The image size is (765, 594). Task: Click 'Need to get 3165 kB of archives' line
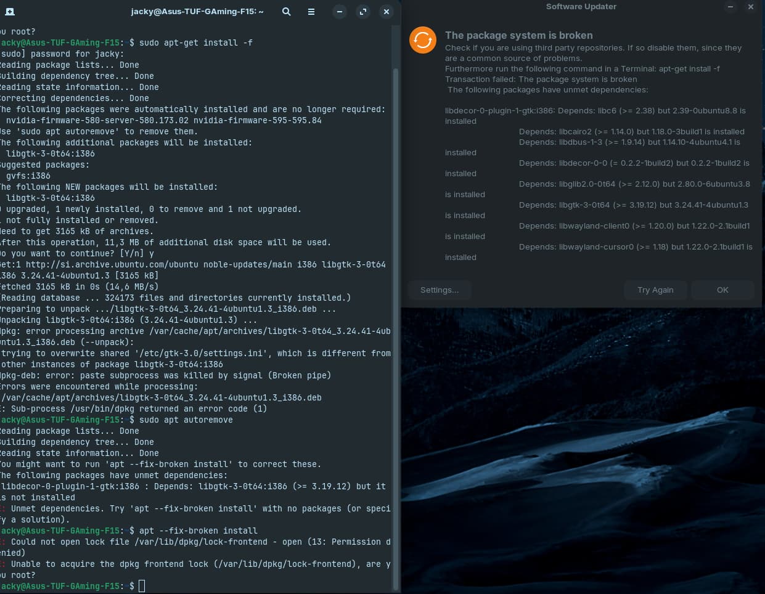(77, 232)
